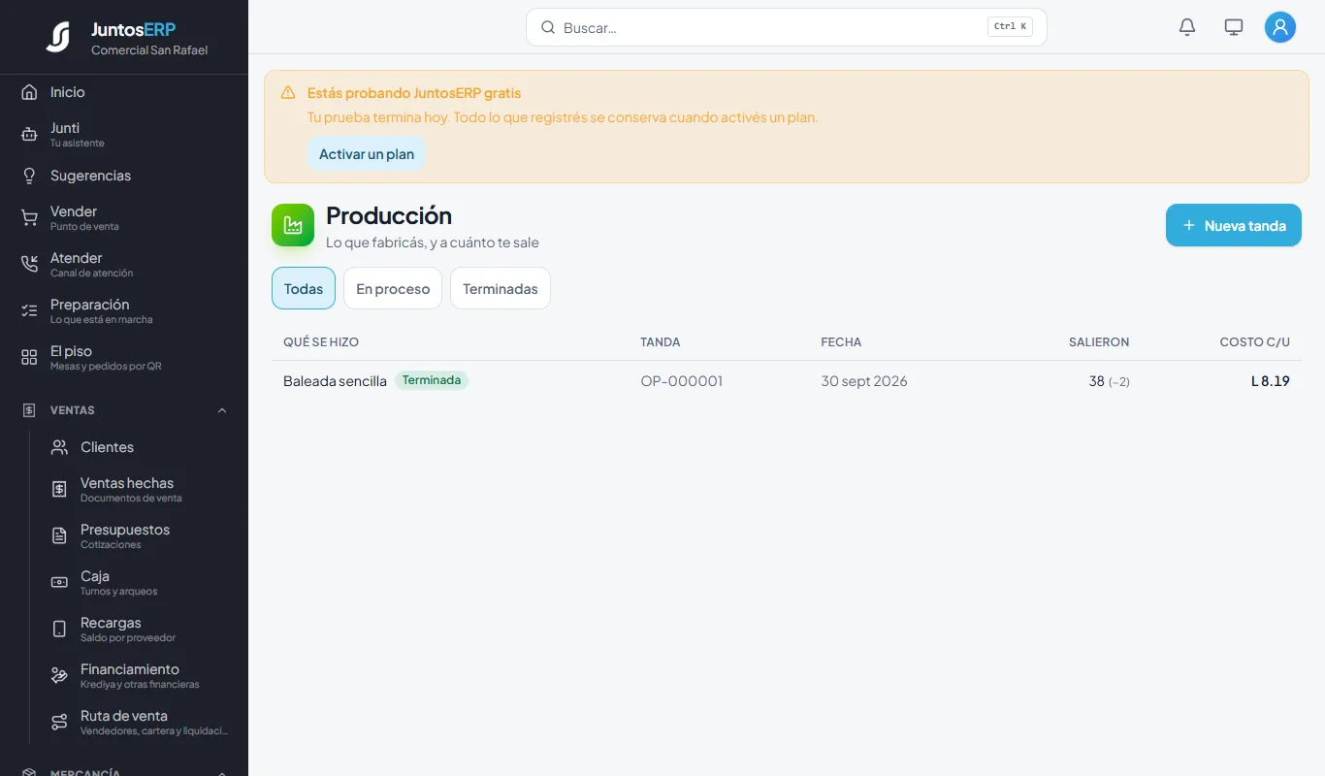This screenshot has width=1325, height=776.
Task: Create a batch with Nueva tanda
Action: click(1234, 225)
